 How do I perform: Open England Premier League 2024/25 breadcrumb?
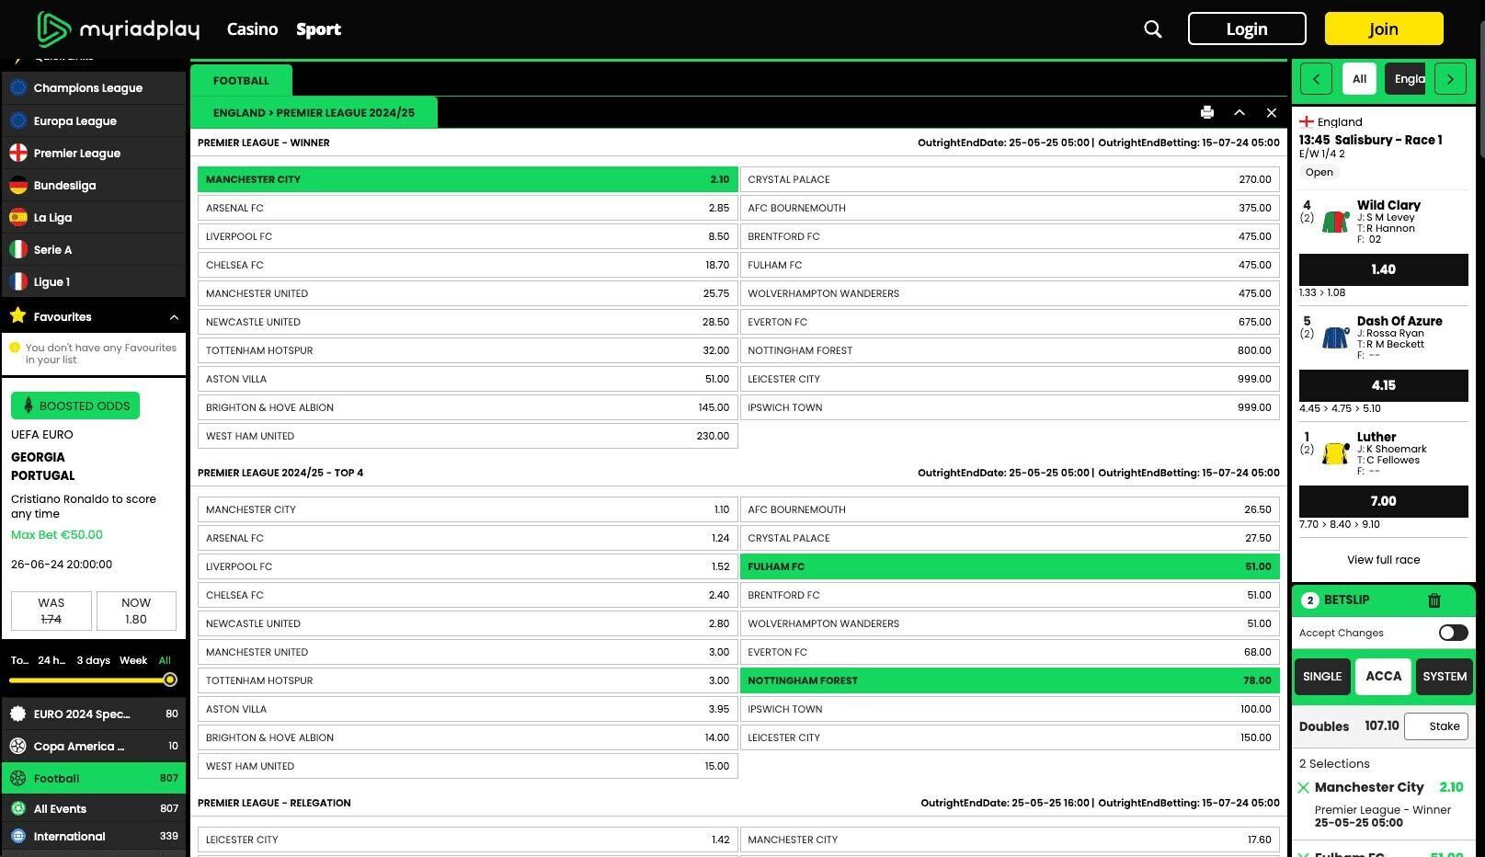[x=314, y=112]
